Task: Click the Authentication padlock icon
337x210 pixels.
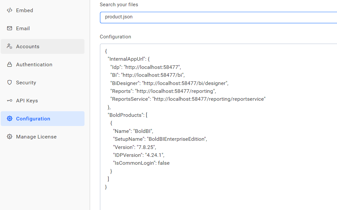Action: click(x=10, y=65)
